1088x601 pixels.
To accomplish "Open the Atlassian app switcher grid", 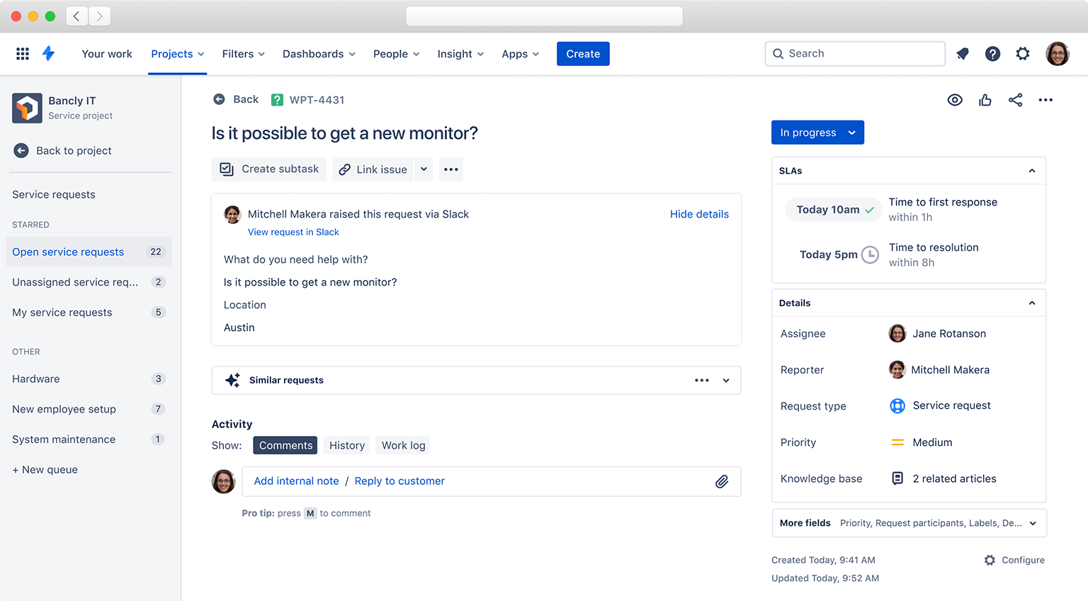I will pyautogui.click(x=22, y=54).
